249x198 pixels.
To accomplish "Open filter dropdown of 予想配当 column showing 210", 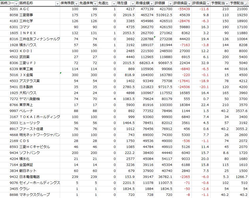I will 227,4.
